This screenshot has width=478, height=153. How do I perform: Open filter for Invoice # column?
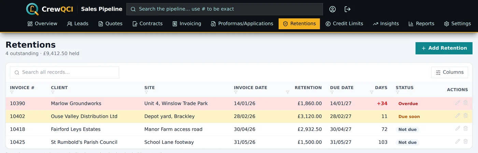(x=12, y=92)
